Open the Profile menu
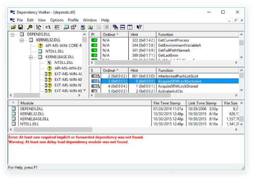This screenshot has height=178, width=253. (73, 20)
